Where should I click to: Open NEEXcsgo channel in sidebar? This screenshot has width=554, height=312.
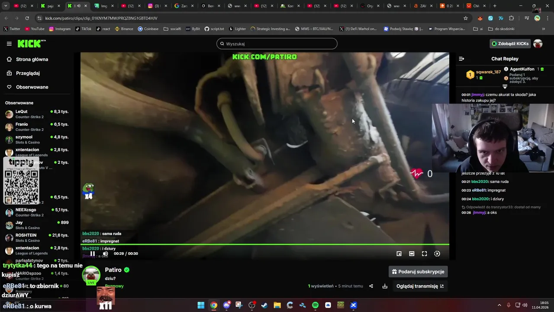37,212
